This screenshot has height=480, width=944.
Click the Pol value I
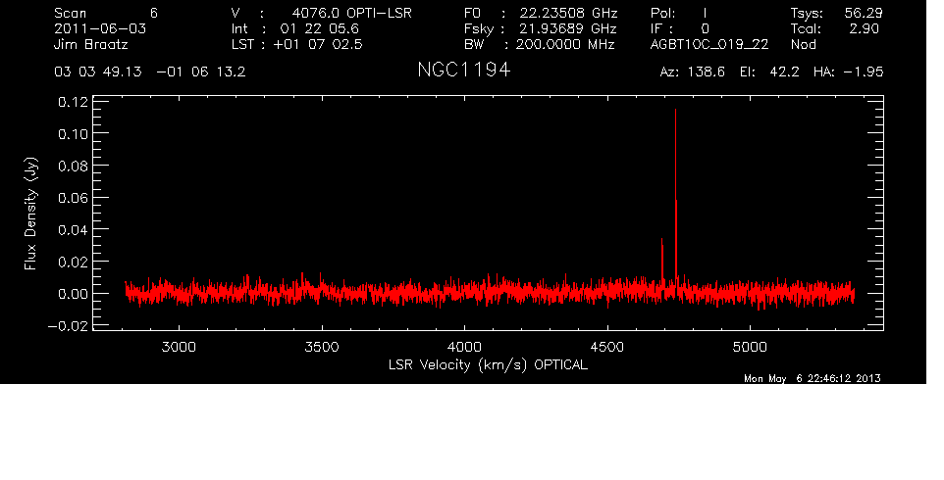[705, 13]
